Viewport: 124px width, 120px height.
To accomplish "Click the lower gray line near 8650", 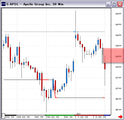I will click(80, 98).
